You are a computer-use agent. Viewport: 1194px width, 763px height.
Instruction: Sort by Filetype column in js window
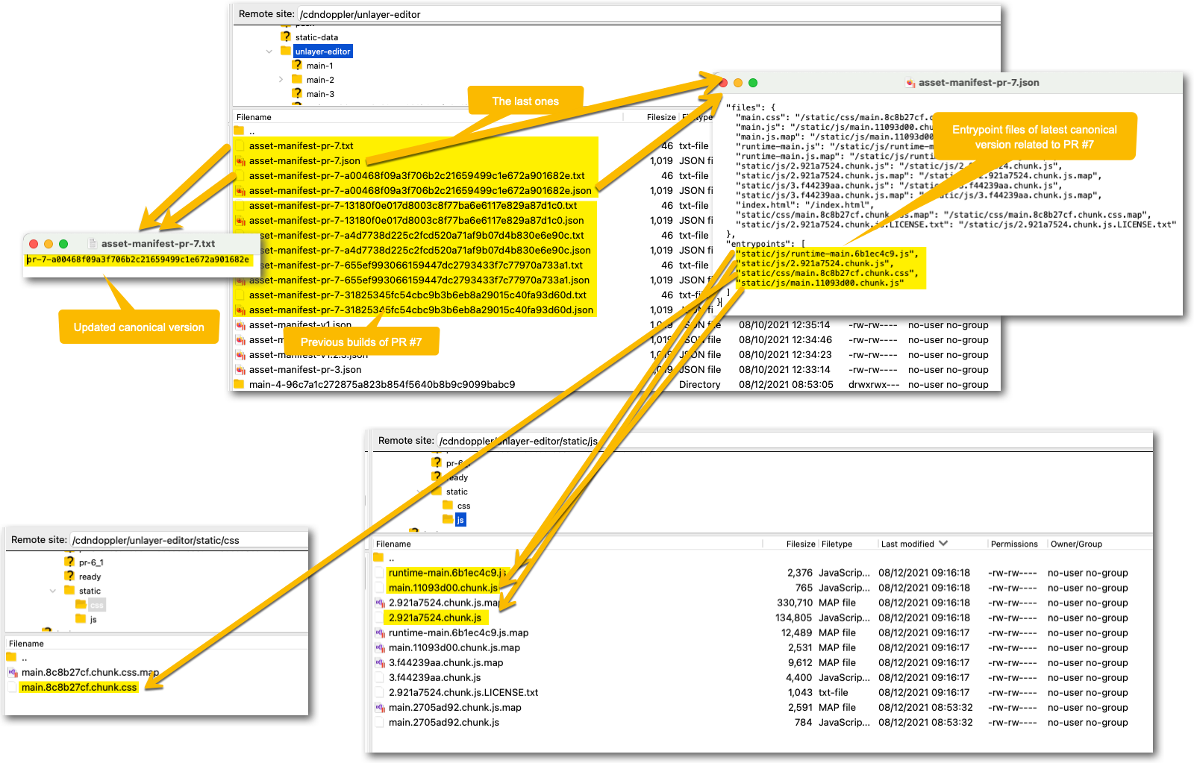click(x=837, y=544)
